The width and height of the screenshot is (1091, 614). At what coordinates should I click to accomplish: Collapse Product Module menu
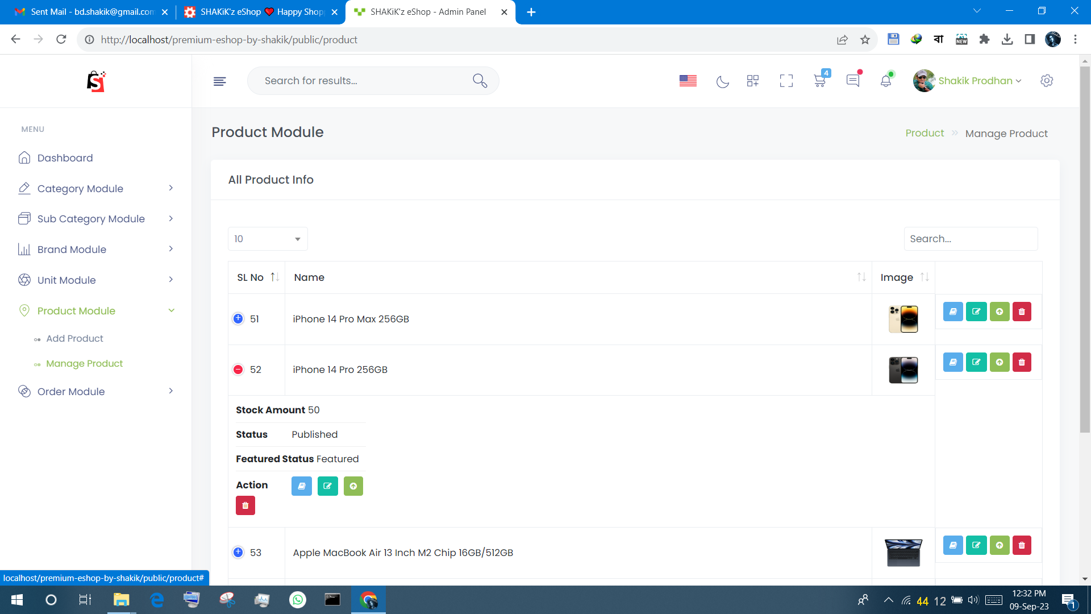coord(96,311)
